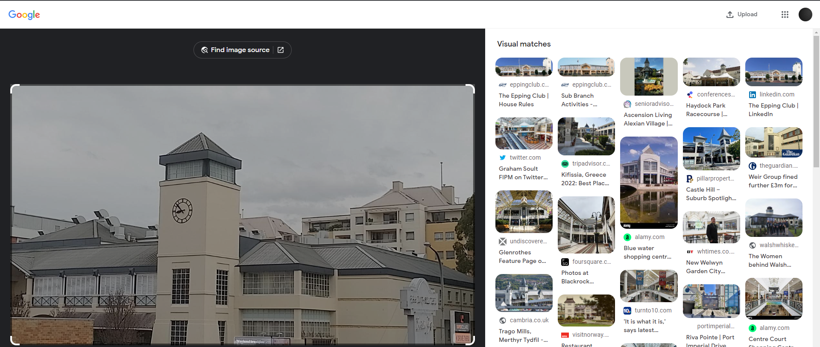Select the top-left crop corner handle
Image resolution: width=820 pixels, height=347 pixels.
[15, 88]
